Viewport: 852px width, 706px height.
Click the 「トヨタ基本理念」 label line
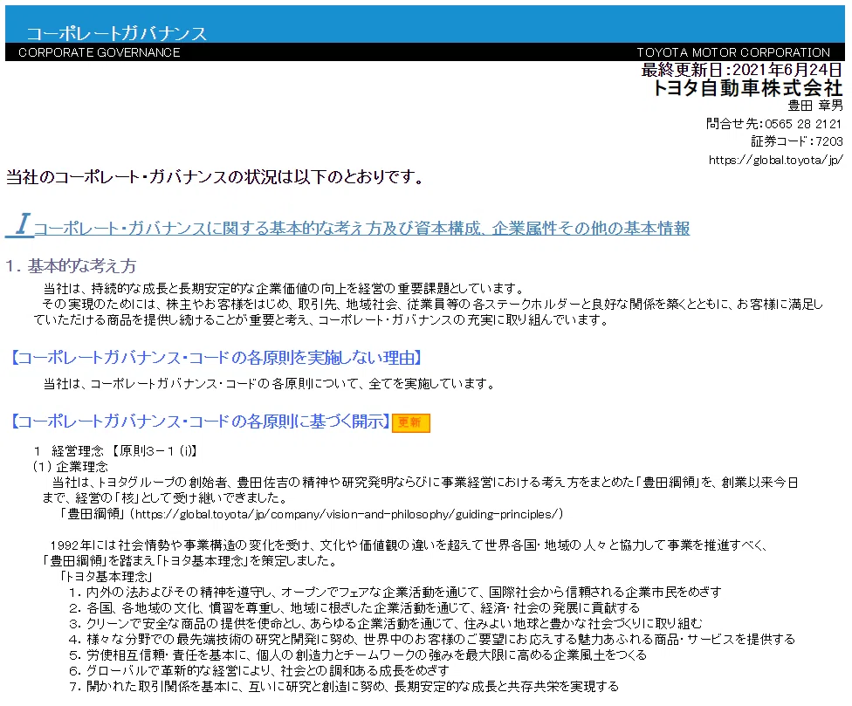click(x=106, y=576)
